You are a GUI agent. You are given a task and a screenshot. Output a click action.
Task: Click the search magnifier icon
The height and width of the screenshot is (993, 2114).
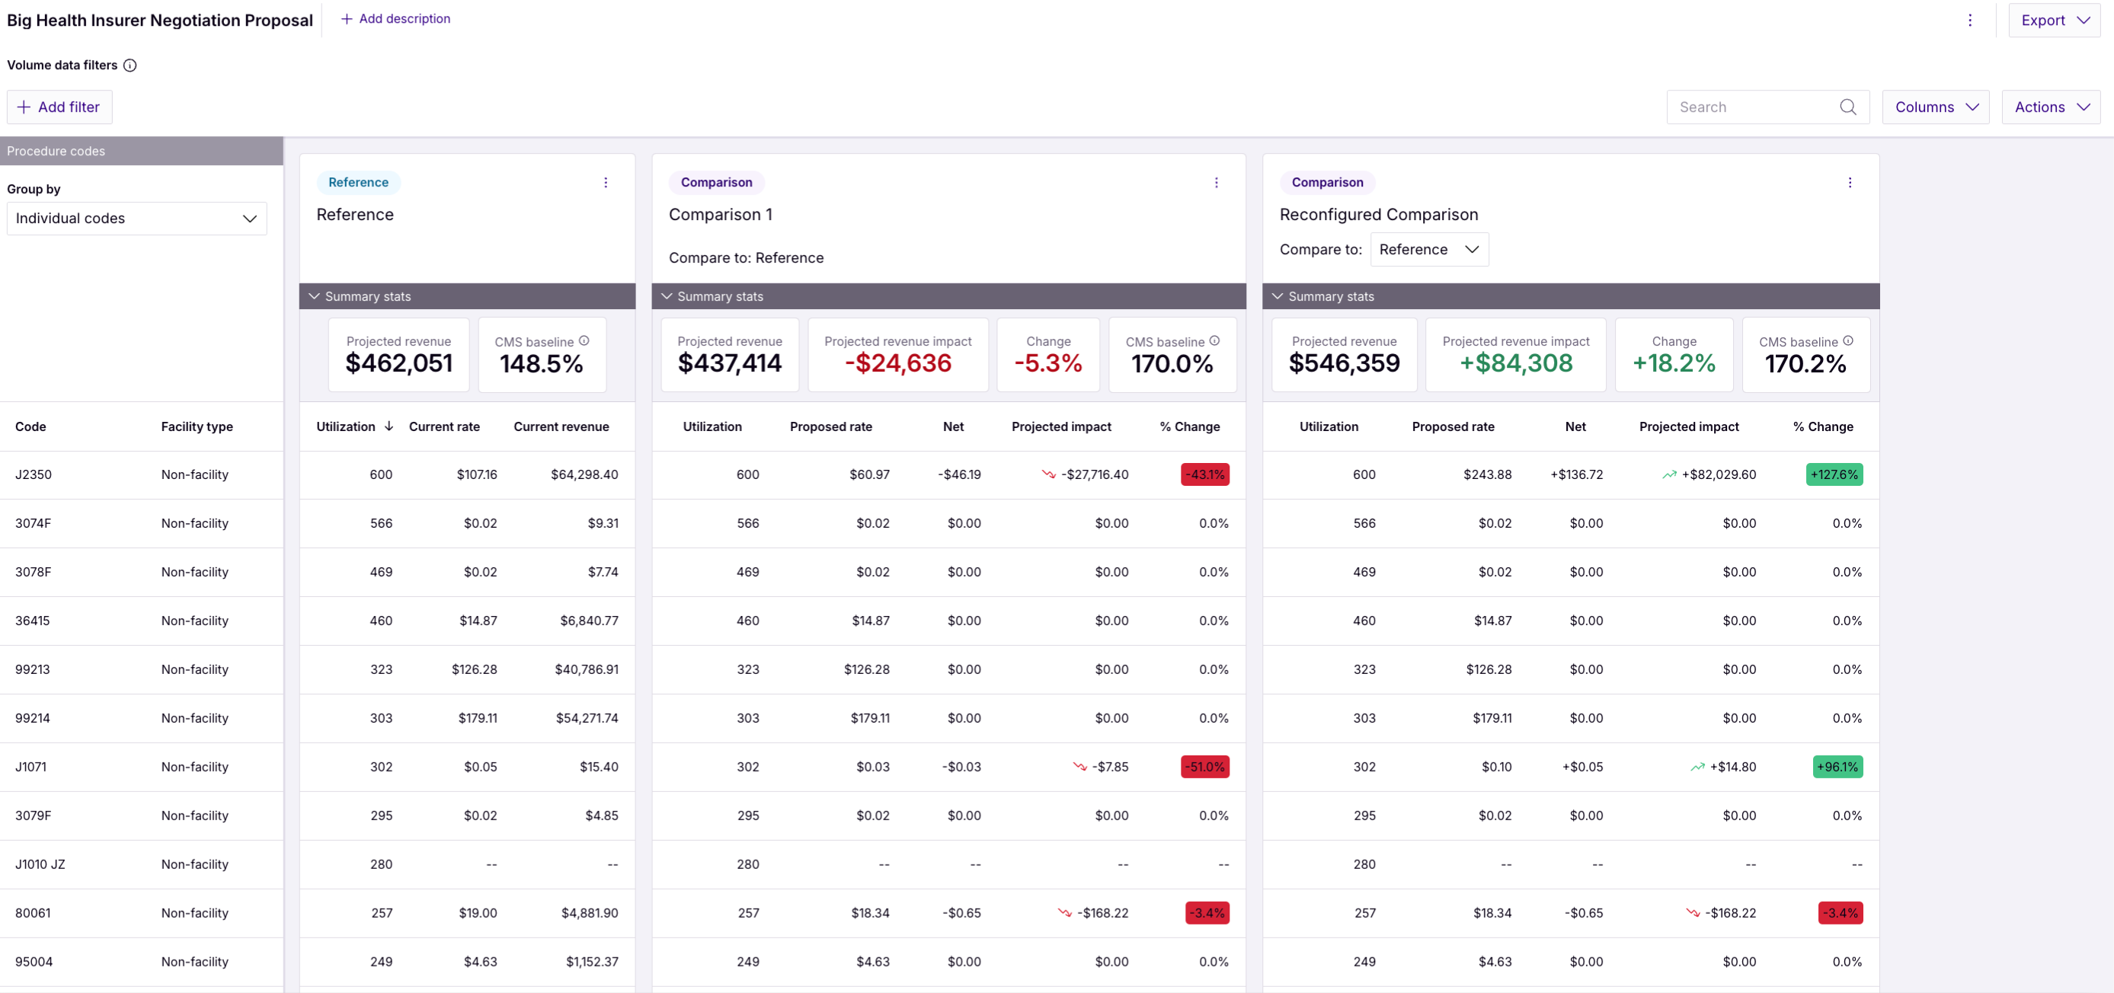(1847, 107)
